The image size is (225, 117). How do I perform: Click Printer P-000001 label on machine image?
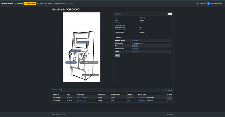click(x=71, y=63)
